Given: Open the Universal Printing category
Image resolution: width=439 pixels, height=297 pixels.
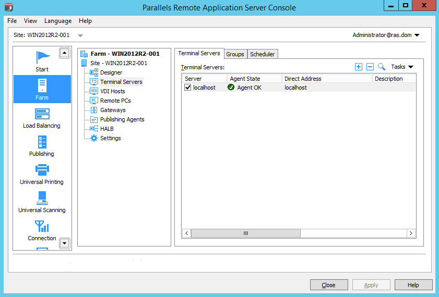Looking at the screenshot, I should pyautogui.click(x=42, y=175).
